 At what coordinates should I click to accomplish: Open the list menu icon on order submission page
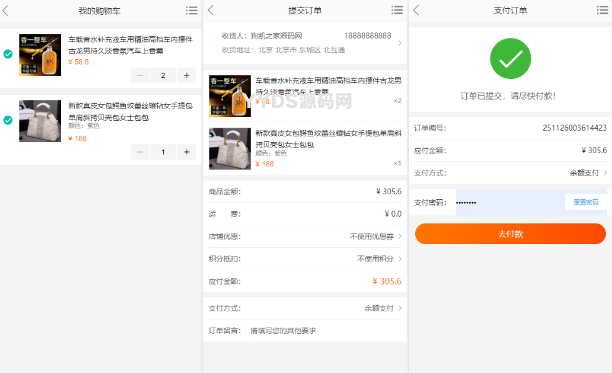tap(397, 10)
